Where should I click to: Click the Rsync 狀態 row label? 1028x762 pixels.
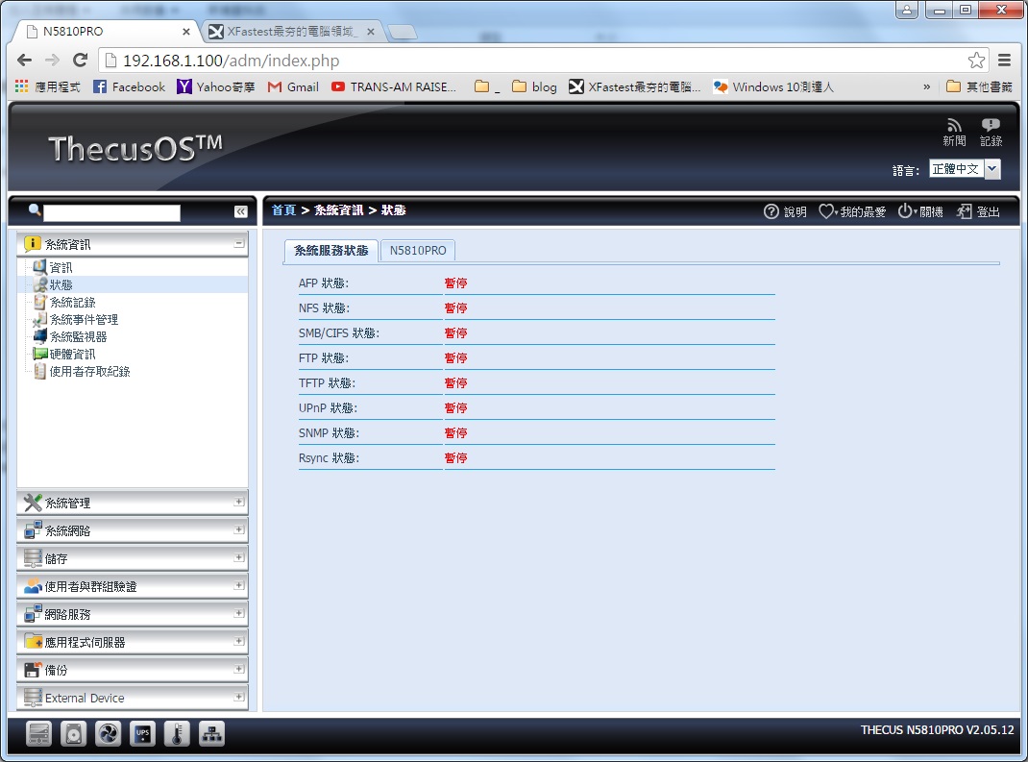[x=330, y=457]
